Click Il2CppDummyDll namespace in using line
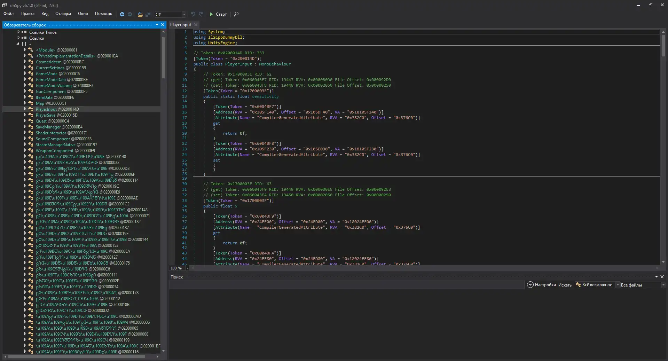The width and height of the screenshot is (668, 361). 225,37
